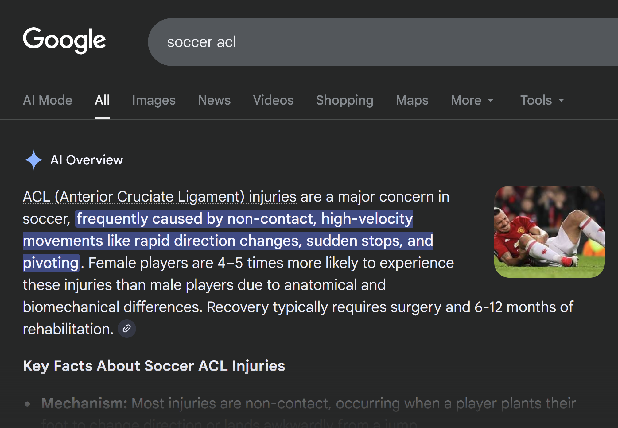The image size is (618, 428).
Task: Click the Google logo
Action: (x=64, y=40)
